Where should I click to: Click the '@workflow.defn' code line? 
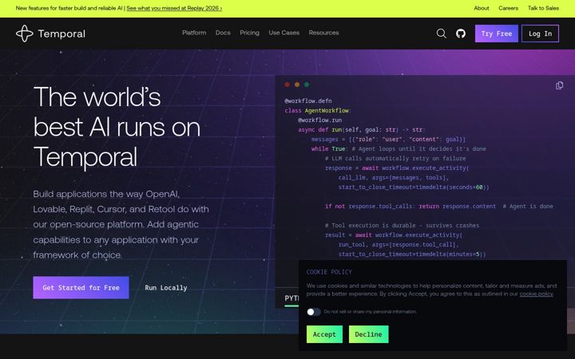[308, 101]
